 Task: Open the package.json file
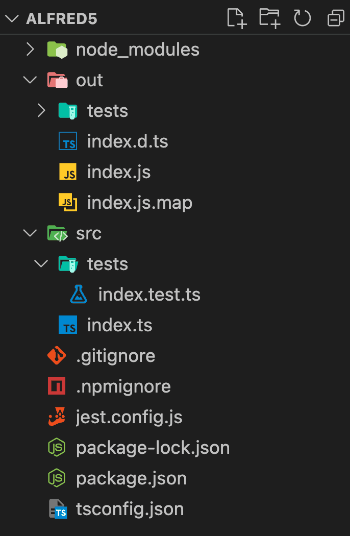131,478
